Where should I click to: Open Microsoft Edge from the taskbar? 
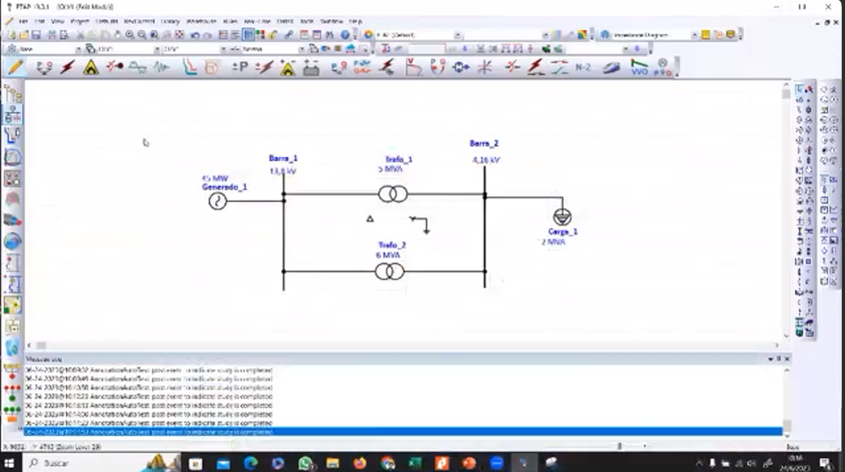coord(250,463)
